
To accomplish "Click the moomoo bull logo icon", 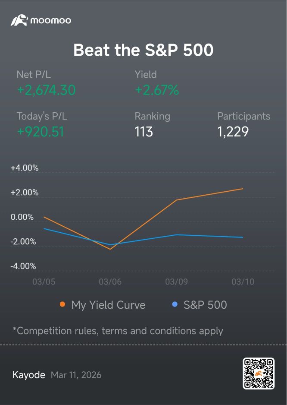I will point(19,20).
